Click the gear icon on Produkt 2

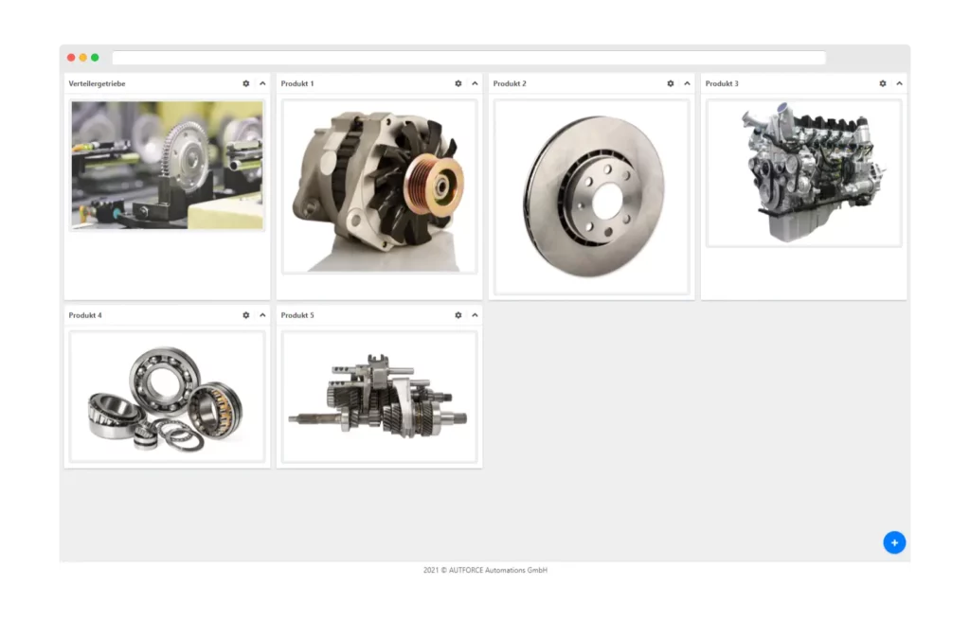coord(672,83)
